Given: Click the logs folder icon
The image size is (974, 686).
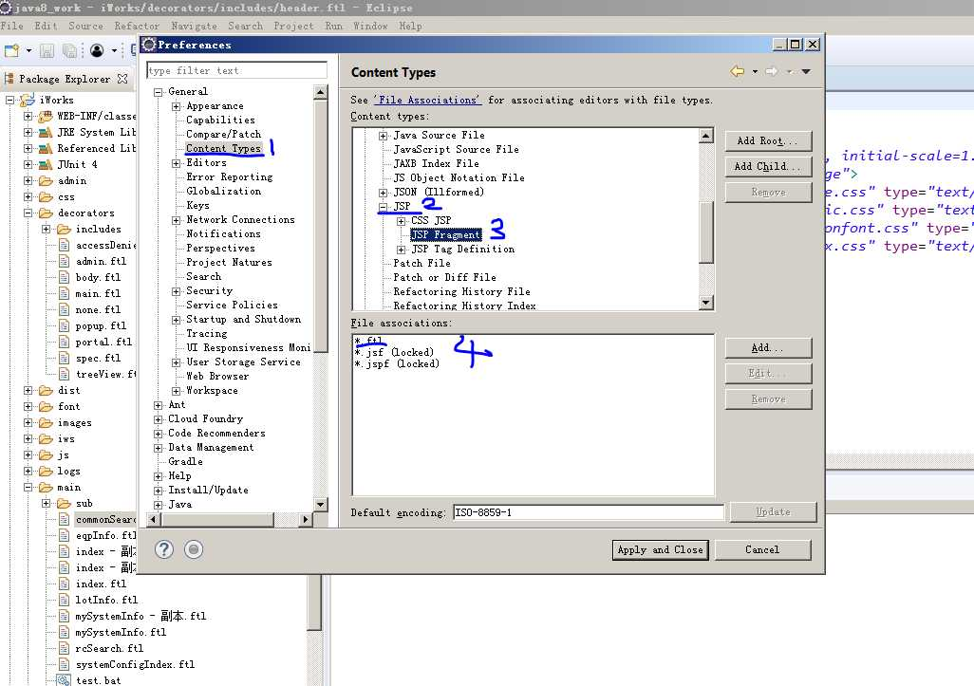Looking at the screenshot, I should coord(46,472).
